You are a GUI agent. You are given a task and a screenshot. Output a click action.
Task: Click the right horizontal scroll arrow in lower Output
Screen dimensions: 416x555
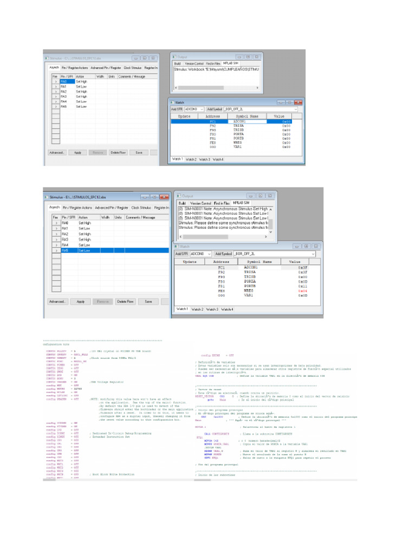coord(265,236)
